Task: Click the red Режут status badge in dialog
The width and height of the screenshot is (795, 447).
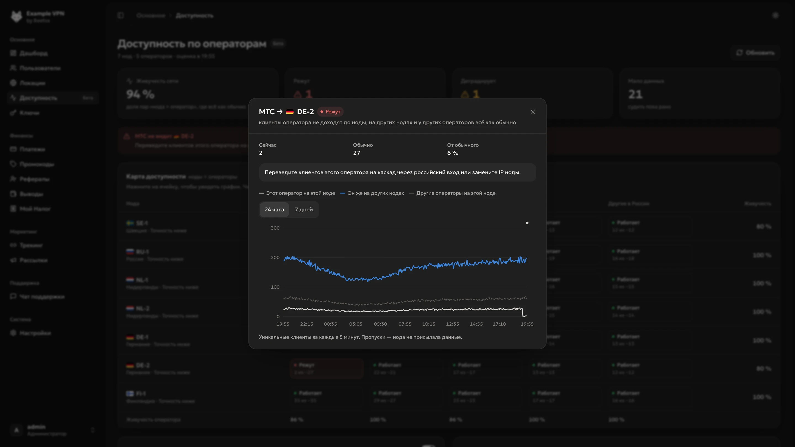Action: 330,112
